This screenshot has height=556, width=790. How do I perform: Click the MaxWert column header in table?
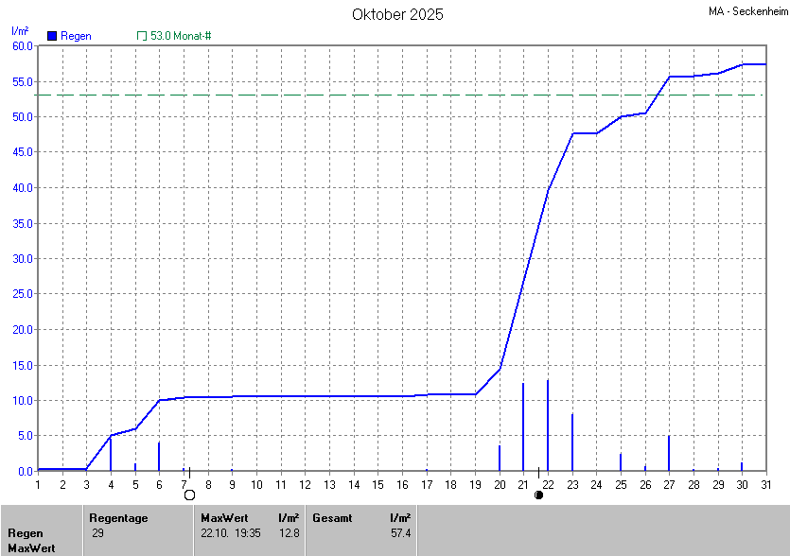224,517
